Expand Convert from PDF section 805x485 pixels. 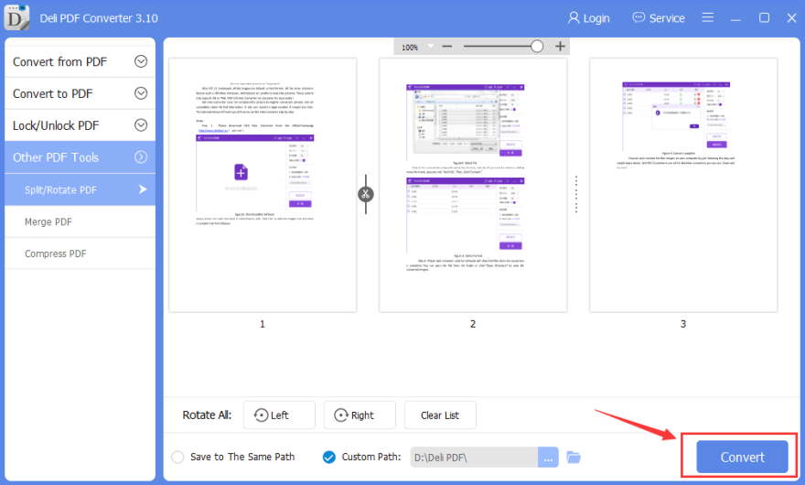point(80,61)
